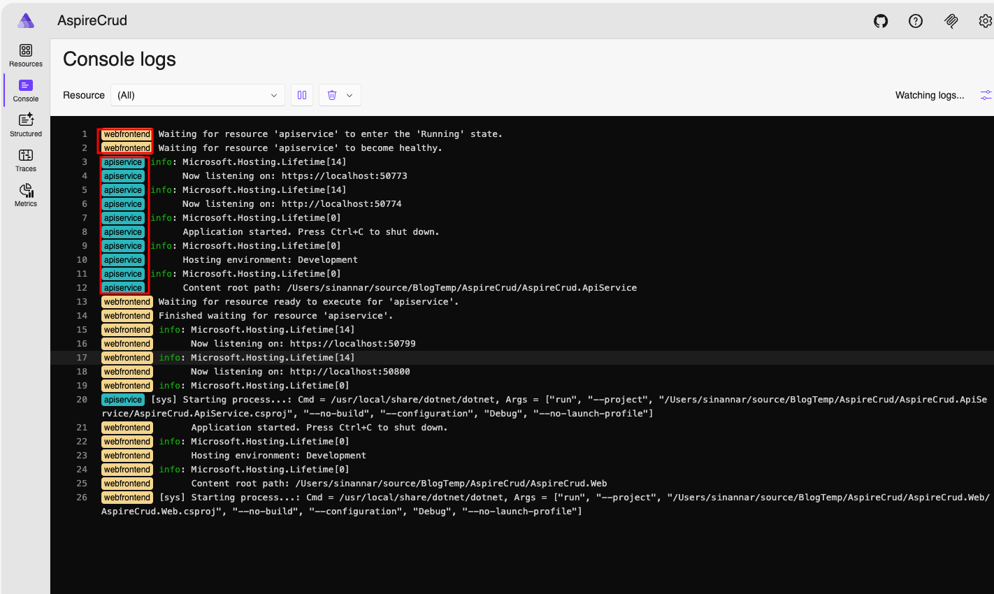The width and height of the screenshot is (994, 594).
Task: Select the Console tab in sidebar
Action: 26,90
